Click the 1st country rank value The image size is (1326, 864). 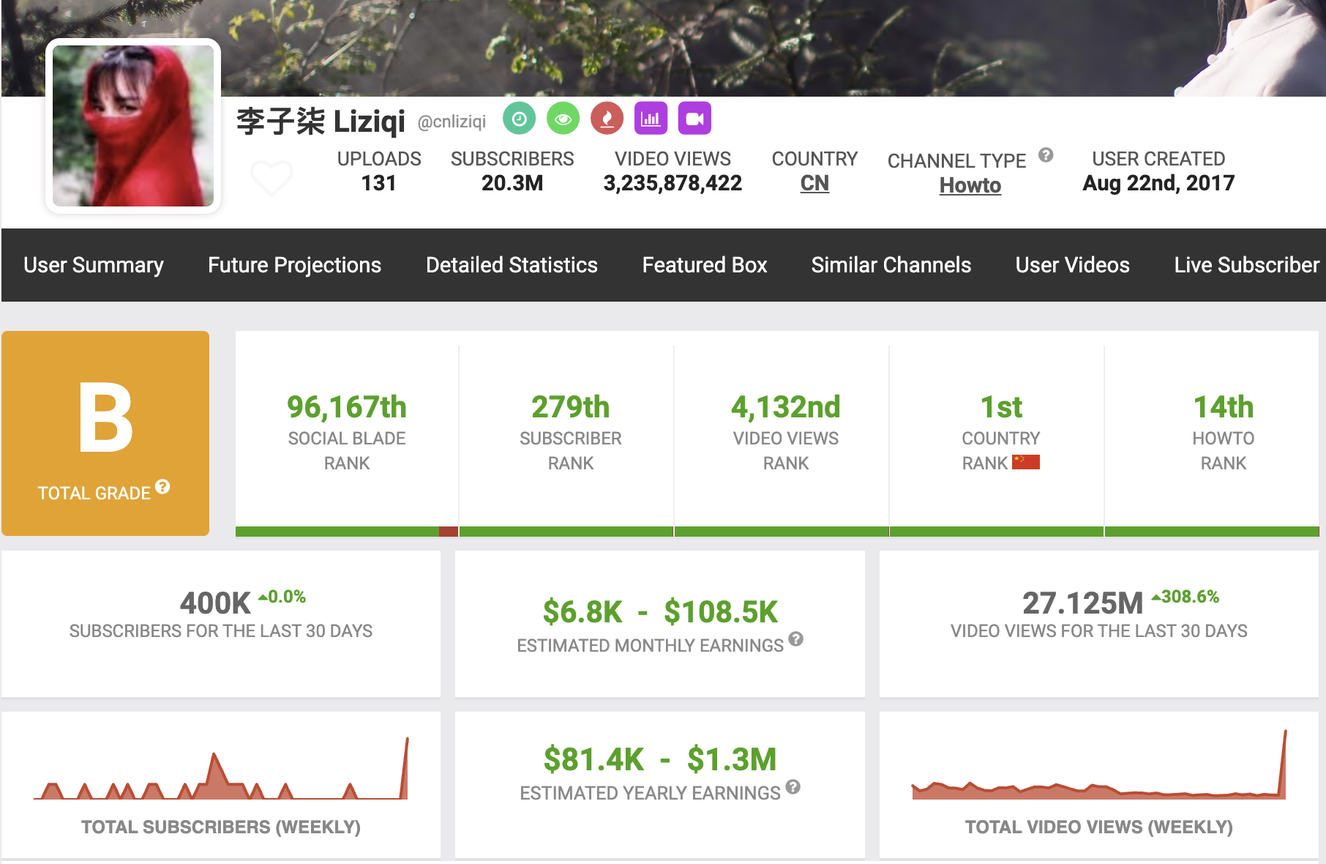[1001, 407]
